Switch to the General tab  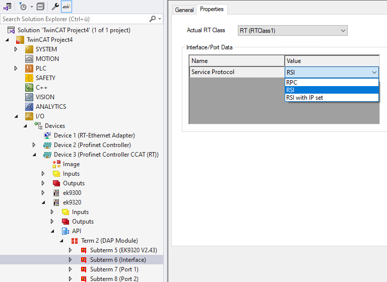184,10
